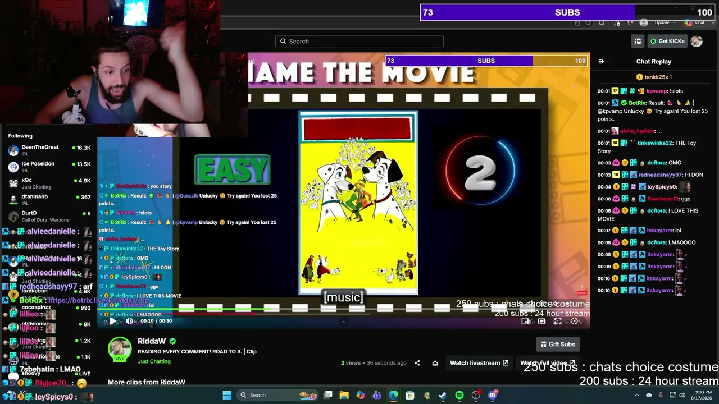Open Microsoft Teams taskbar icon
Viewport: 719px width, 404px height.
click(377, 395)
